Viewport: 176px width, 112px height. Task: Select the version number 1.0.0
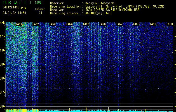click(38, 2)
